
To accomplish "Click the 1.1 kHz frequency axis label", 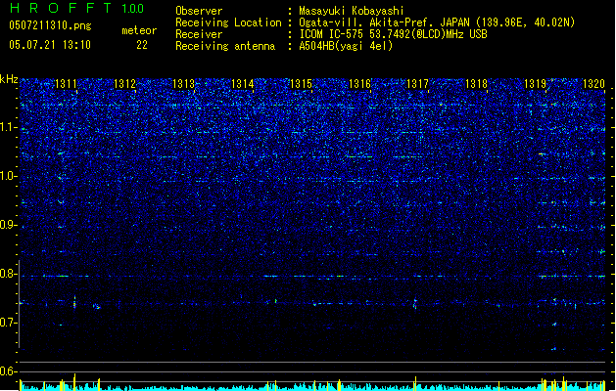I will [x=9, y=127].
